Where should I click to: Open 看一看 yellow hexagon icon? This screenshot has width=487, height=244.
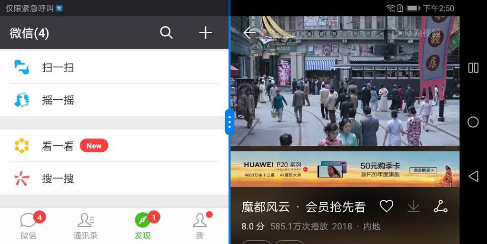22,146
